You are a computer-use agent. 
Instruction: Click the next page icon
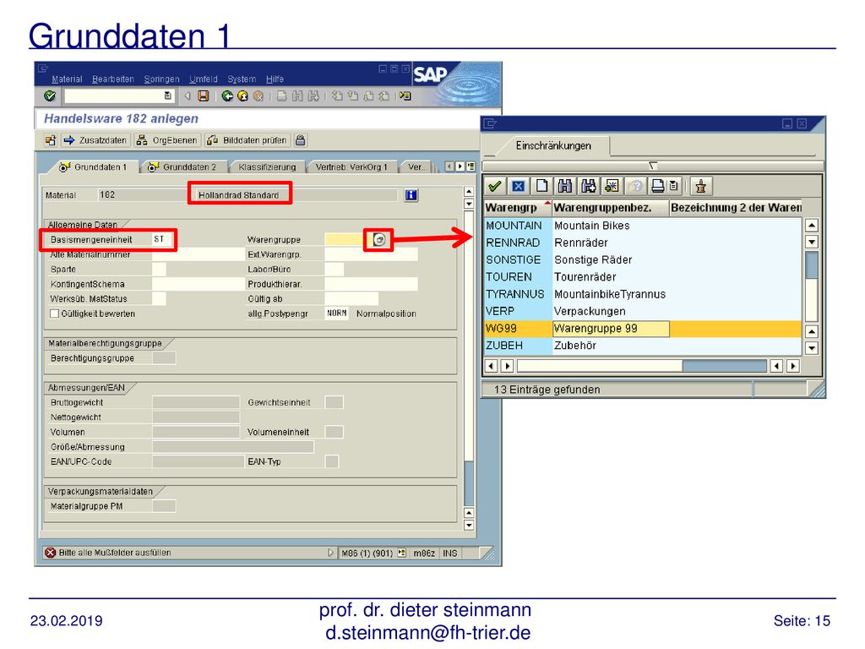coord(368,96)
